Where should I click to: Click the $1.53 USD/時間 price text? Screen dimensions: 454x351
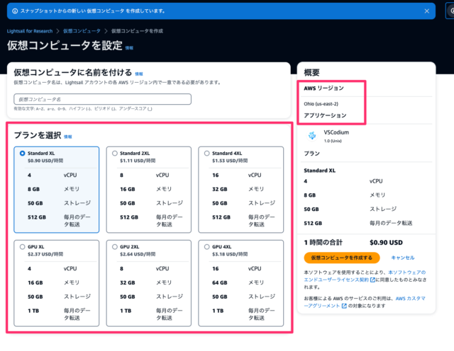click(230, 161)
